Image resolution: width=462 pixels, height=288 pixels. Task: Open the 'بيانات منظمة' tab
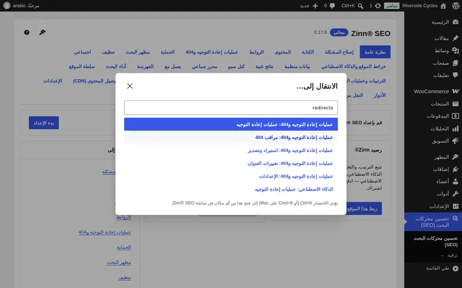coord(297,66)
